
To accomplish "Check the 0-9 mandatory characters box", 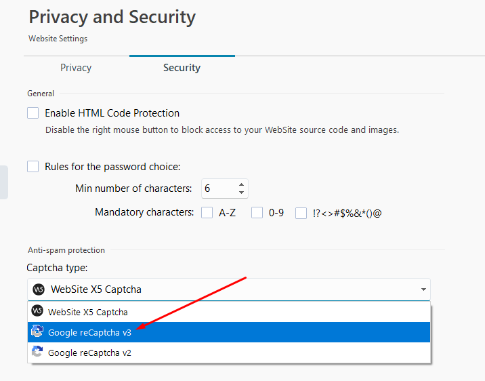I will coord(257,213).
